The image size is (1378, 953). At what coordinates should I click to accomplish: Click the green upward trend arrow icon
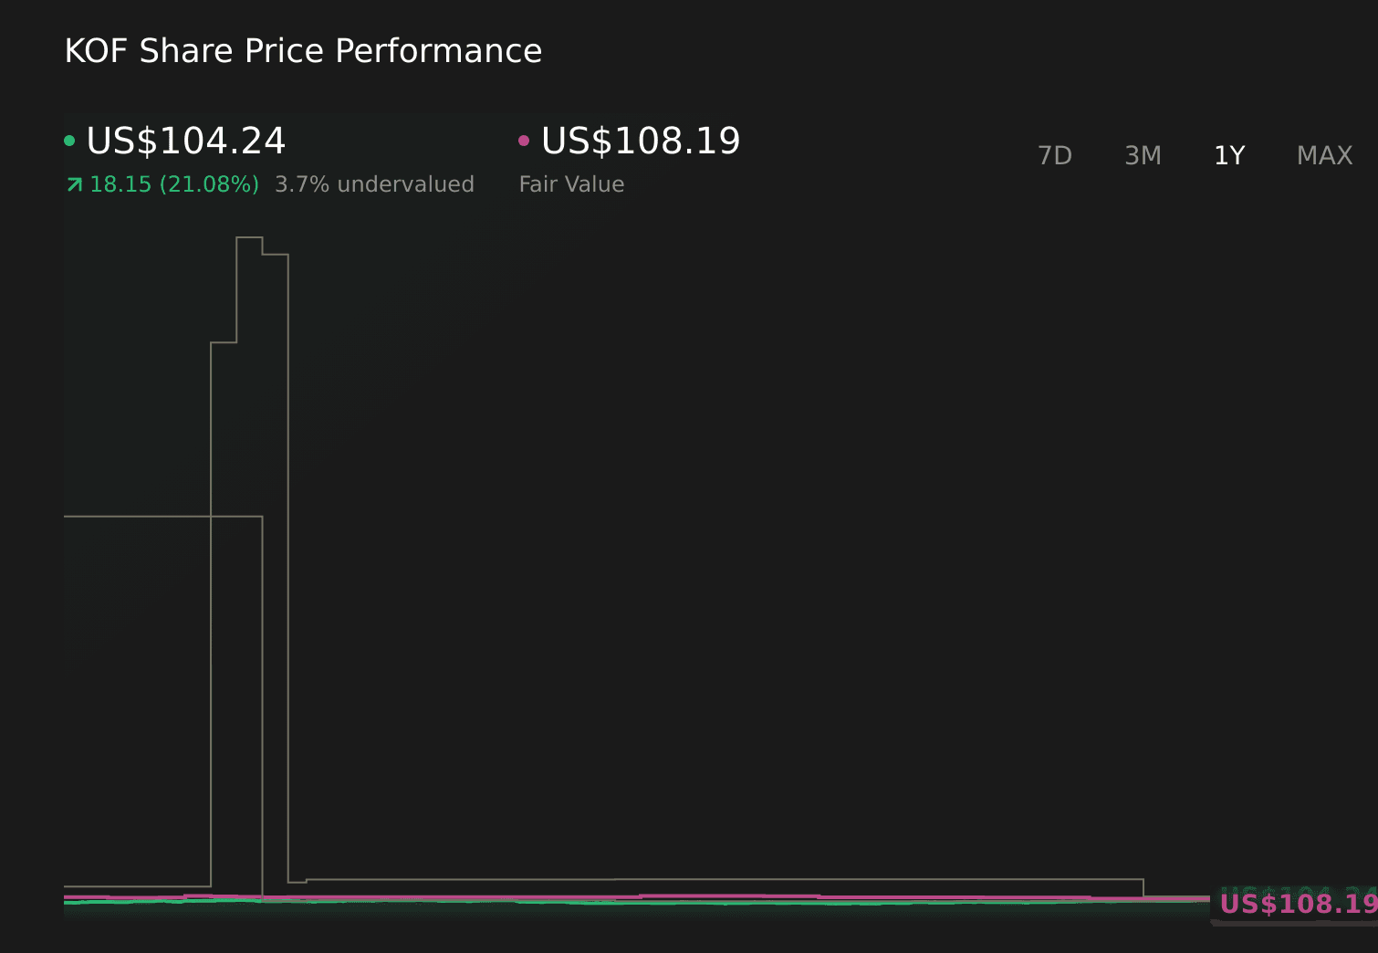tap(75, 185)
